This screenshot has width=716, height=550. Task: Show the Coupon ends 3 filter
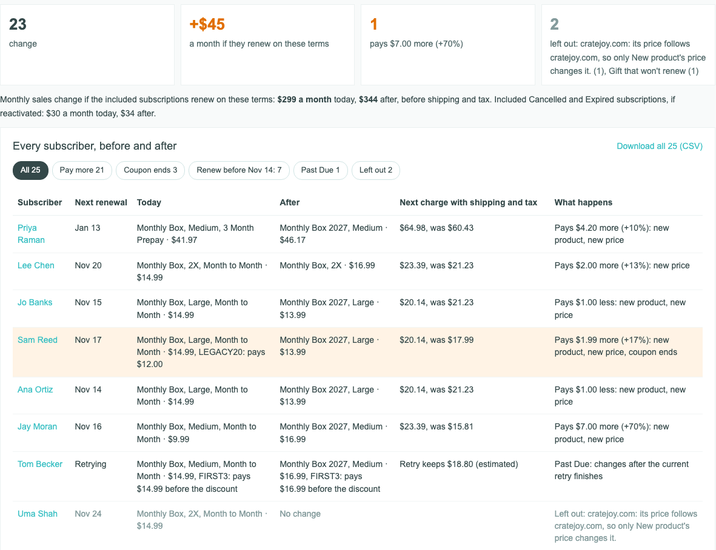150,170
